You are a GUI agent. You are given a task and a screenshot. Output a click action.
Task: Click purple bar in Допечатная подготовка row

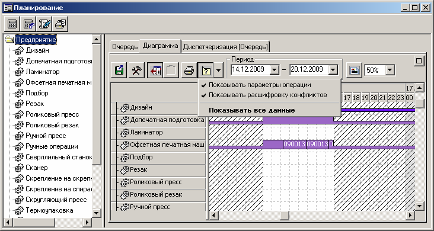coord(298,120)
